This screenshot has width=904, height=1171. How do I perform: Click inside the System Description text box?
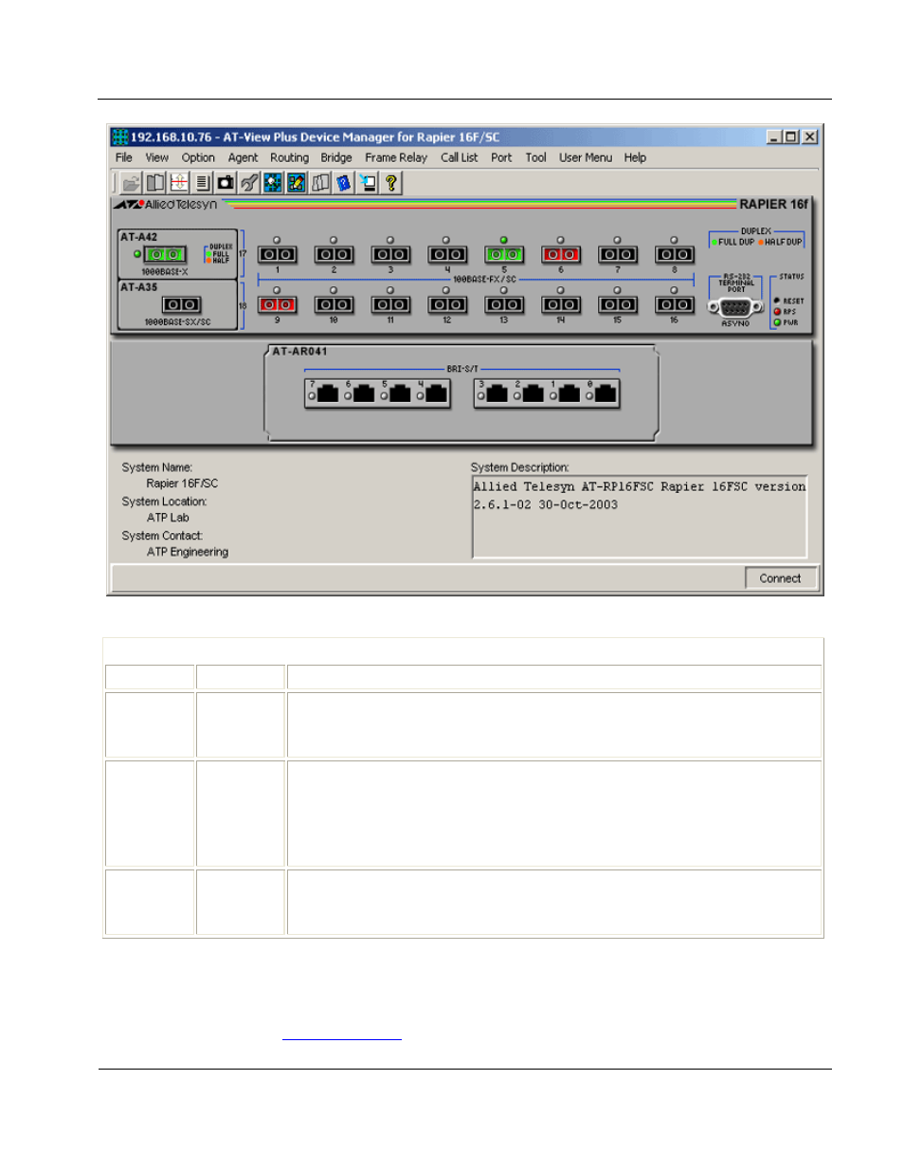click(640, 517)
